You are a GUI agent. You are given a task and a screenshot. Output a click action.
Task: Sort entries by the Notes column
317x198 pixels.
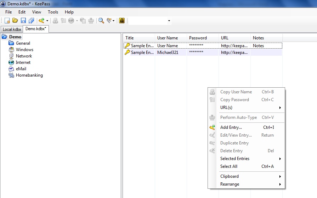tap(266, 38)
